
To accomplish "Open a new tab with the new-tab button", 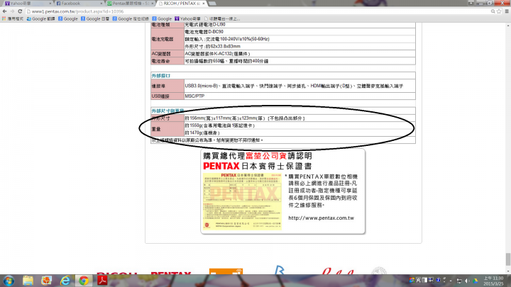I will pos(212,4).
